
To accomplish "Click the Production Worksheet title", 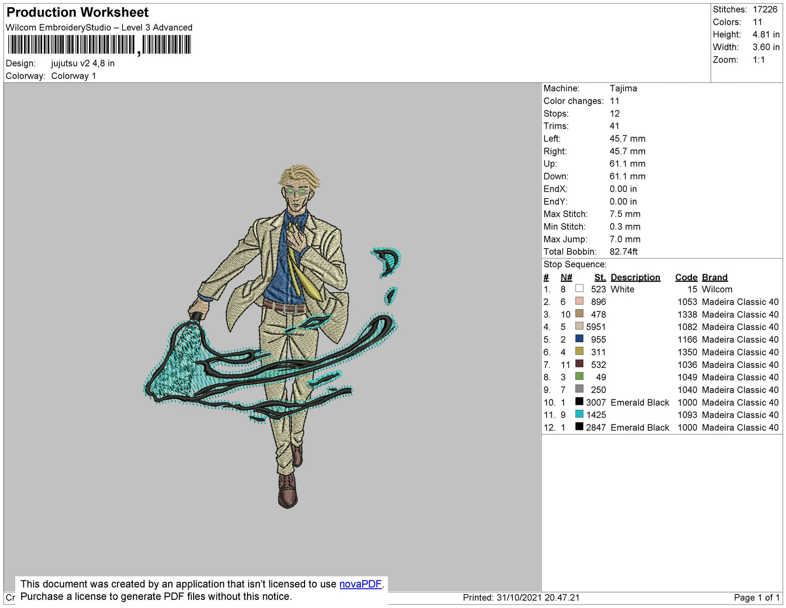I will pos(77,13).
